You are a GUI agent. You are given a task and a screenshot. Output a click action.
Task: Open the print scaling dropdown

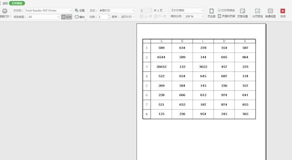point(187,10)
